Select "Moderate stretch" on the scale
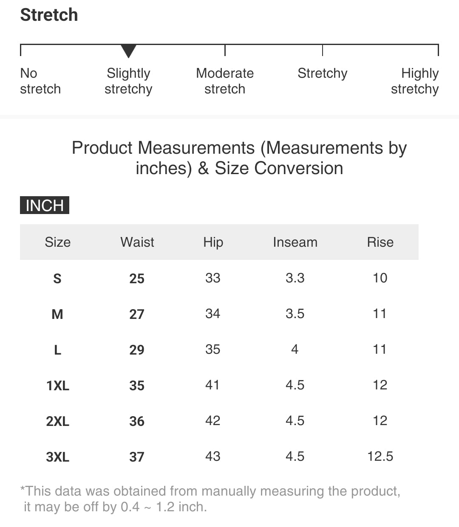The image size is (459, 527). [x=225, y=81]
